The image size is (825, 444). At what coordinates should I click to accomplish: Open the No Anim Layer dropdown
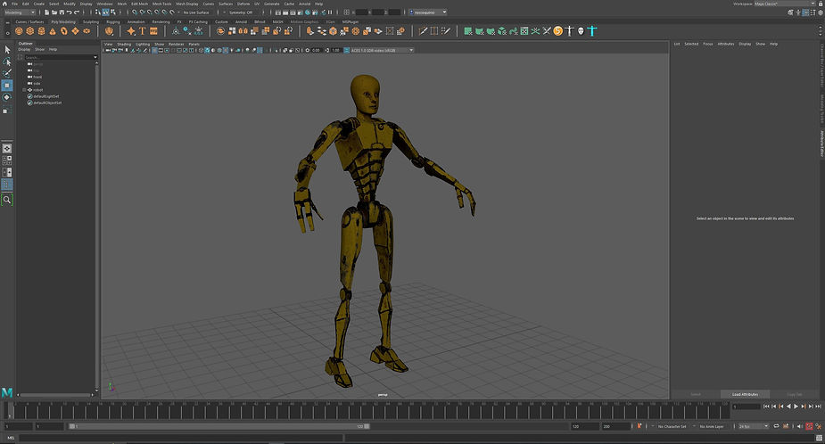[712, 427]
